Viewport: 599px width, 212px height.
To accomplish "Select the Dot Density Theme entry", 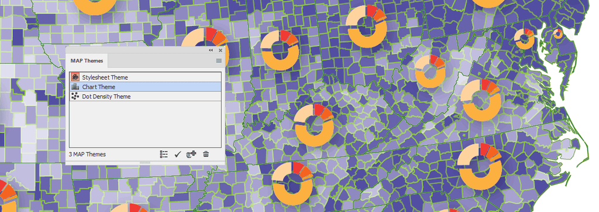I will point(146,97).
